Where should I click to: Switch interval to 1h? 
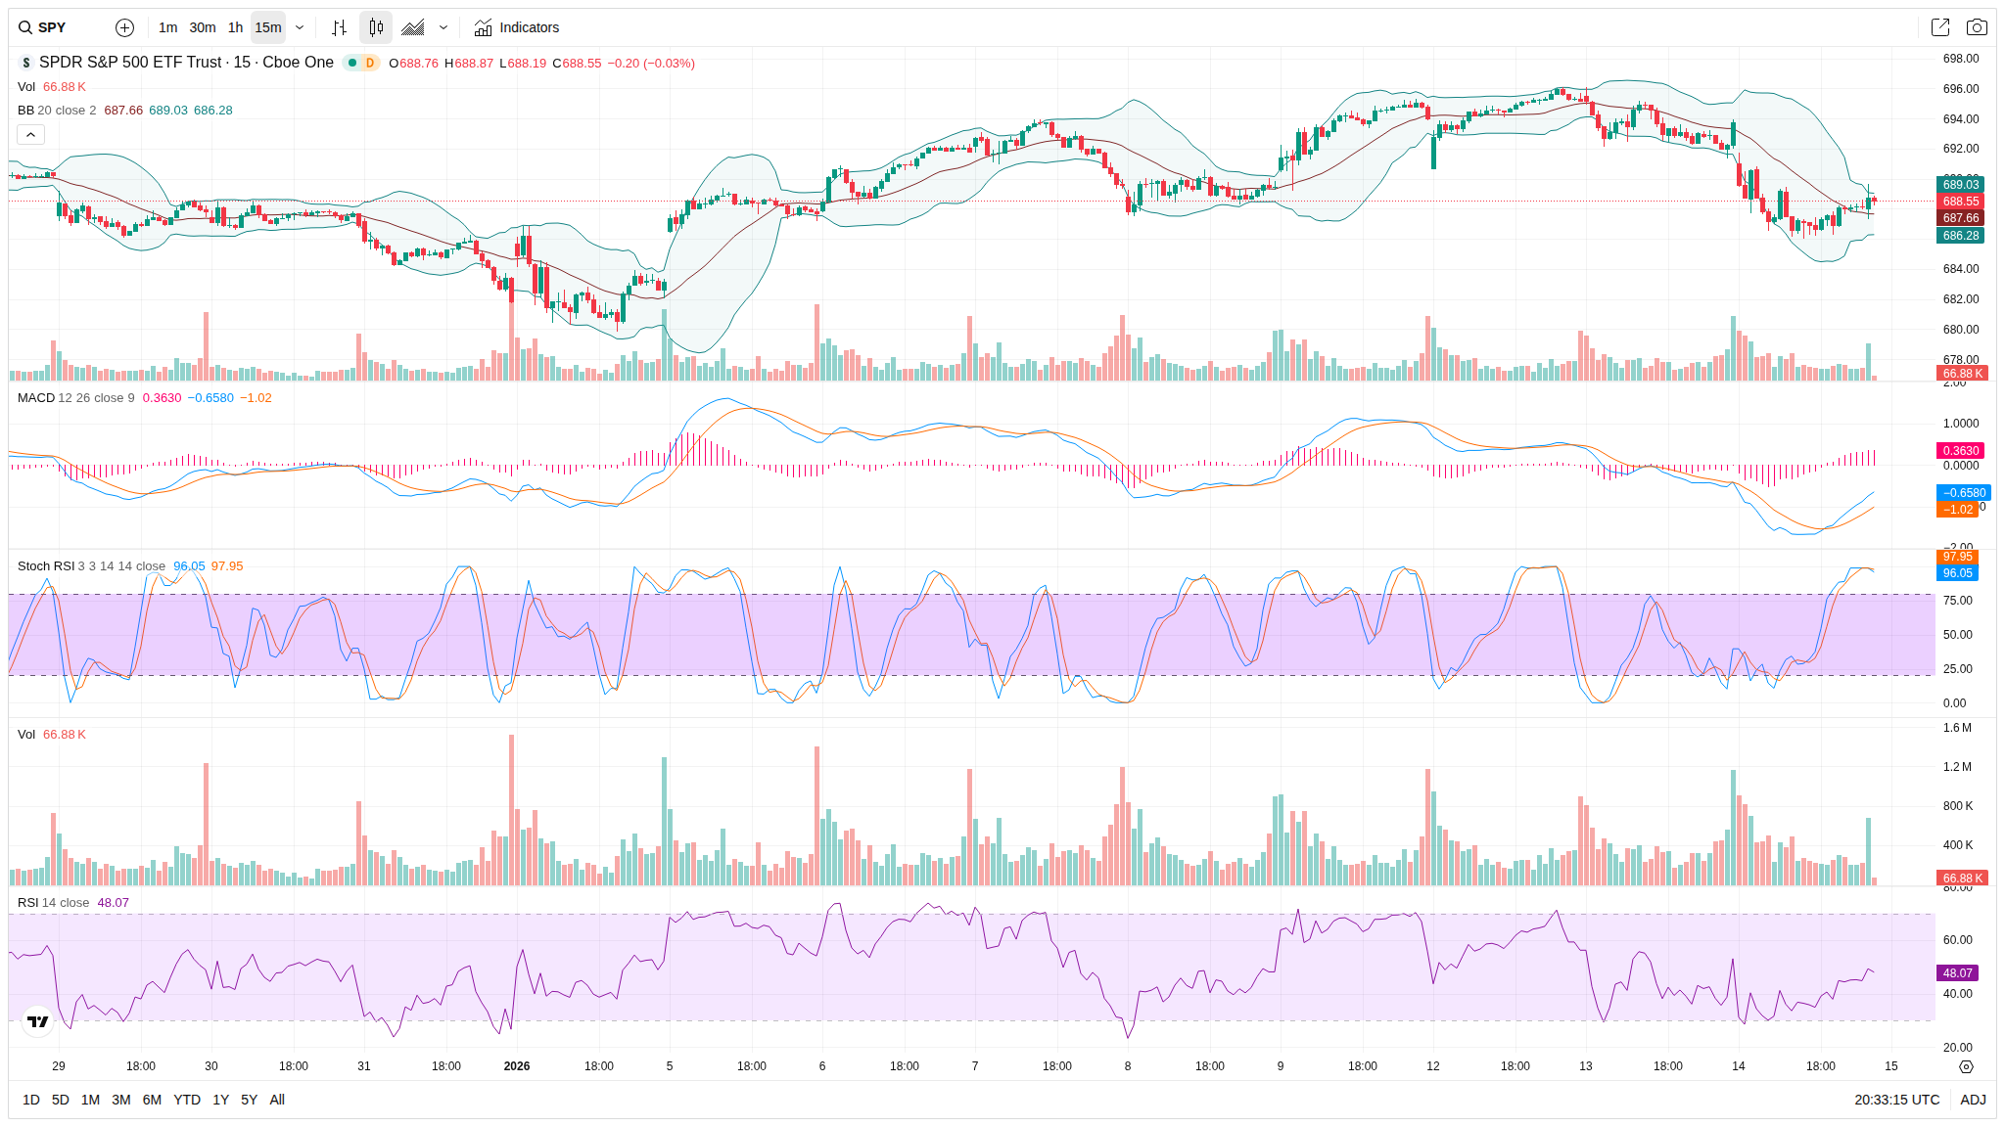pos(235,27)
